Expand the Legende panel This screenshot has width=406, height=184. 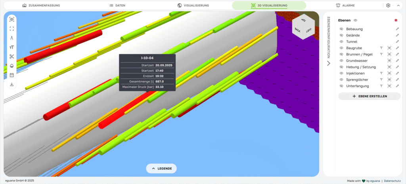click(x=161, y=169)
